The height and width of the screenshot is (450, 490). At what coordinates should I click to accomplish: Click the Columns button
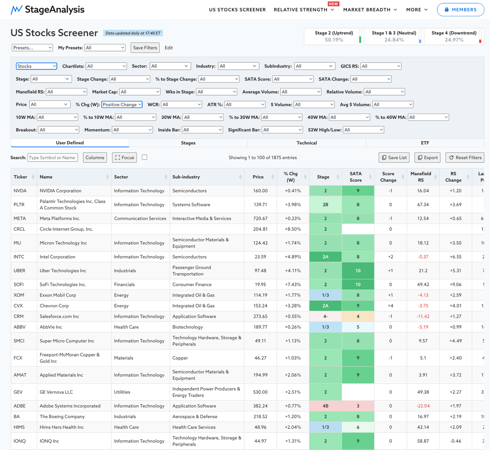click(95, 158)
